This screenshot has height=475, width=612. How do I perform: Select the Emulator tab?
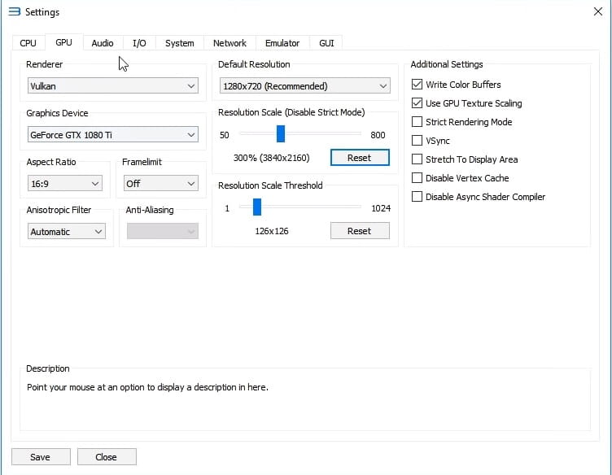click(x=282, y=43)
